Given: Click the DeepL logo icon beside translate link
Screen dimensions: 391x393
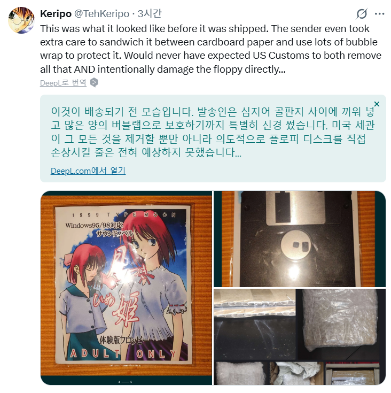Looking at the screenshot, I should coord(94,82).
